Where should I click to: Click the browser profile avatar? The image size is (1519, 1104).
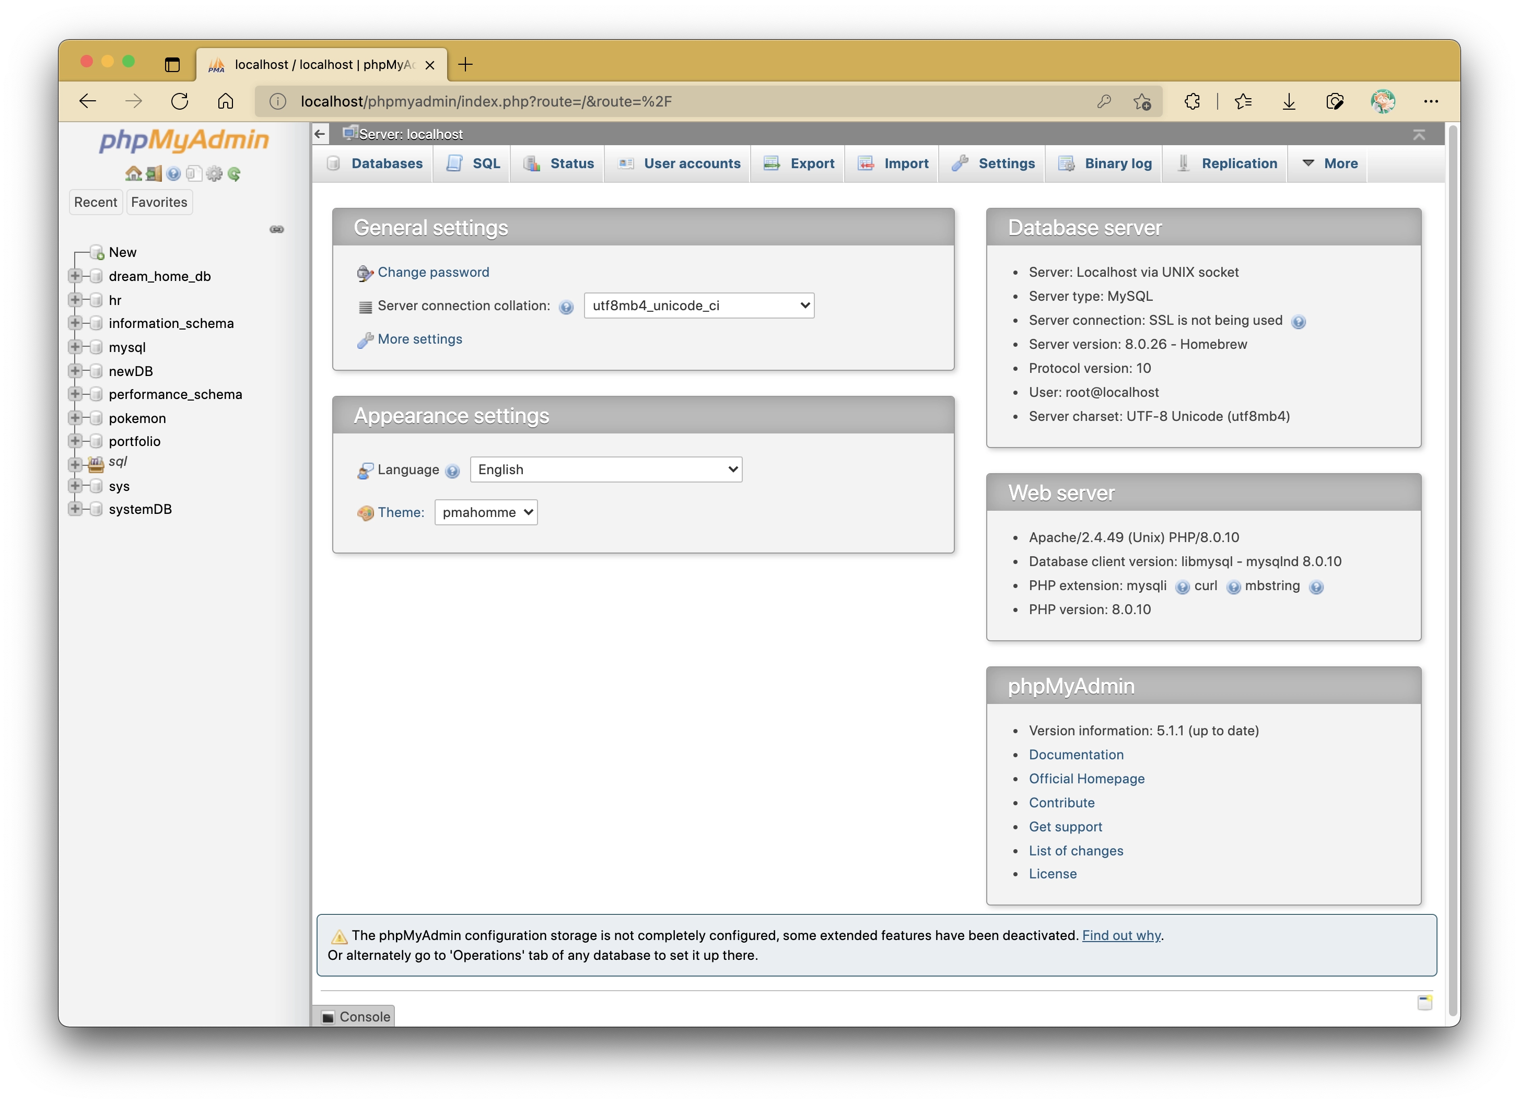pyautogui.click(x=1382, y=102)
